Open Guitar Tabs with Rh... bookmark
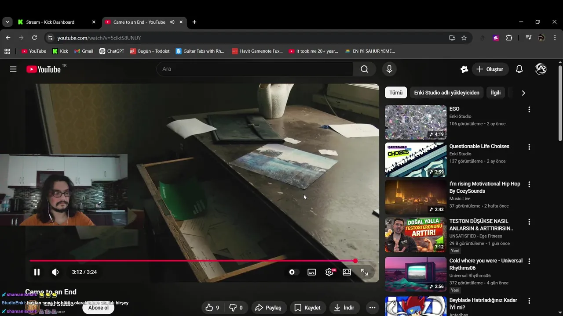This screenshot has height=316, width=563. point(200,51)
